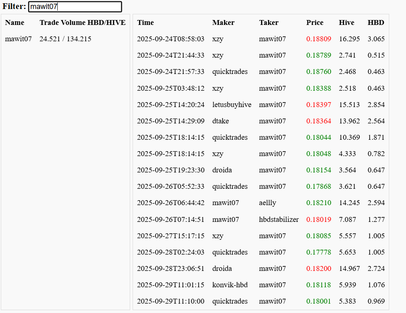Screen dimensions: 406x313
Task: Click the red price 0.18809
Action: 318,39
